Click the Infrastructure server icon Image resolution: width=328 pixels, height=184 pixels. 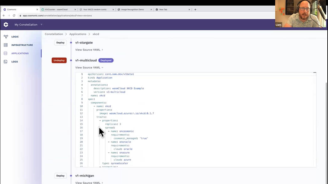(6, 45)
